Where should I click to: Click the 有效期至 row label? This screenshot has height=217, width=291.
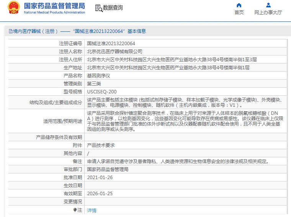73,193
